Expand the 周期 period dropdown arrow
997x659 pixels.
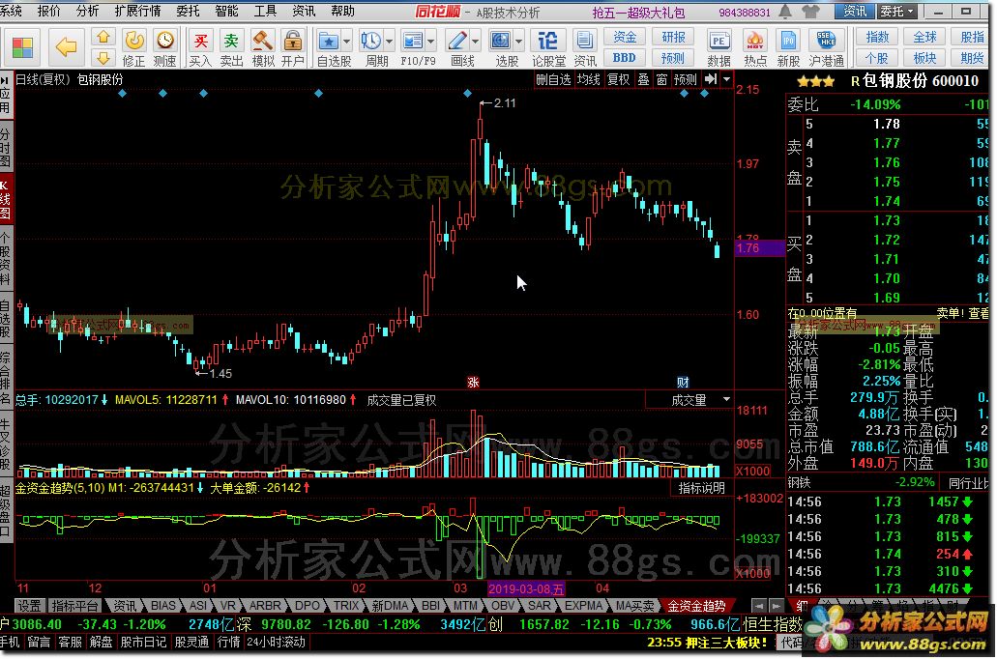click(x=389, y=42)
